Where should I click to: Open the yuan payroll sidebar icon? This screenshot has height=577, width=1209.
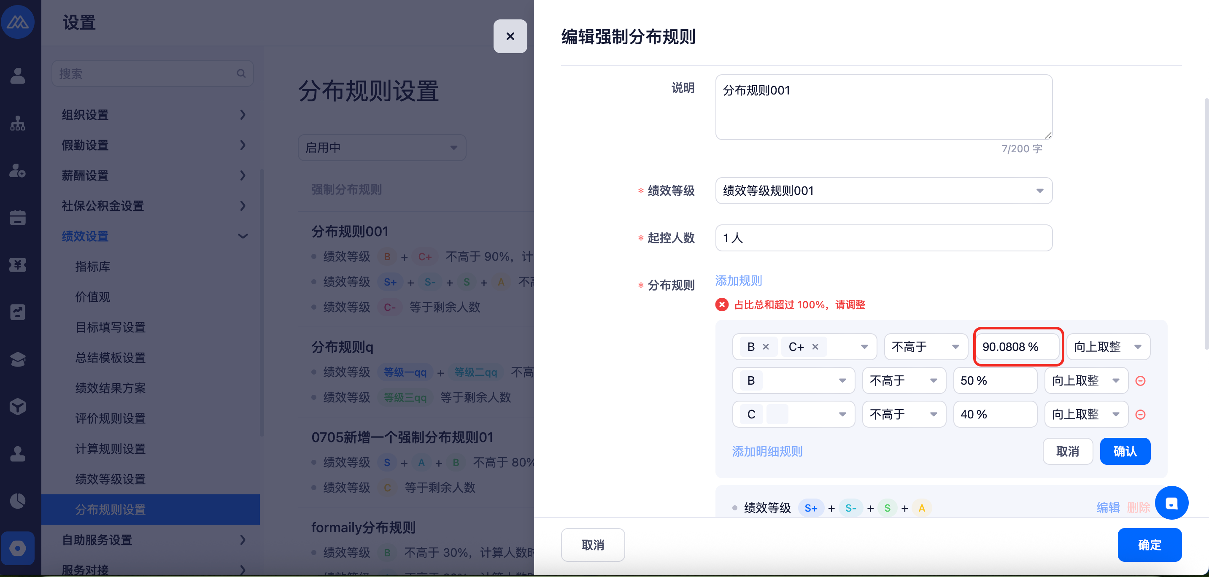tap(18, 265)
